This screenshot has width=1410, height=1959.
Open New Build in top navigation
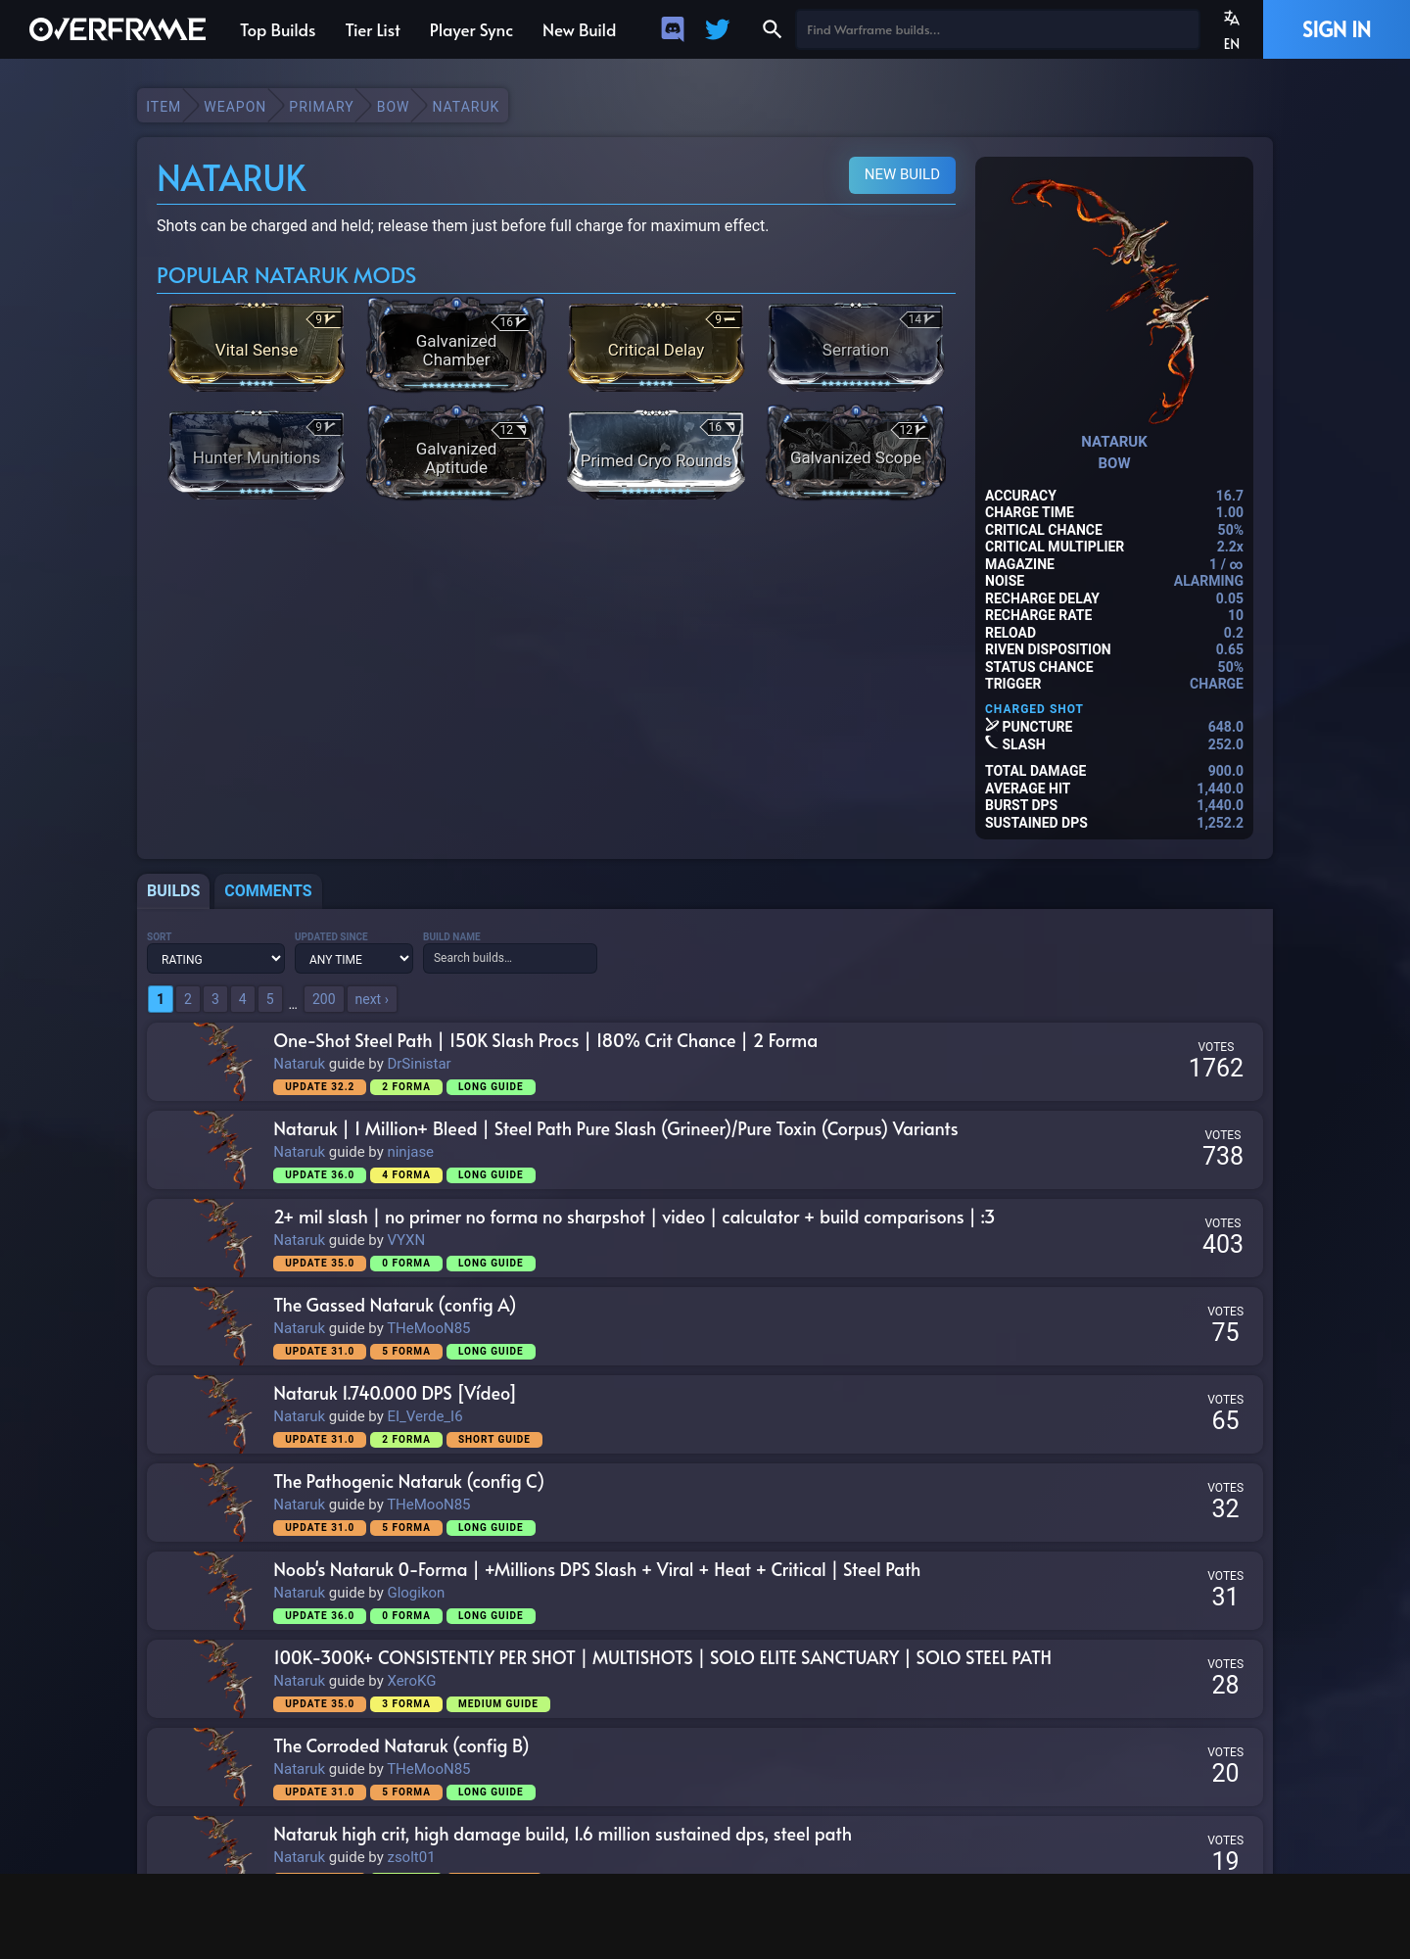[580, 30]
